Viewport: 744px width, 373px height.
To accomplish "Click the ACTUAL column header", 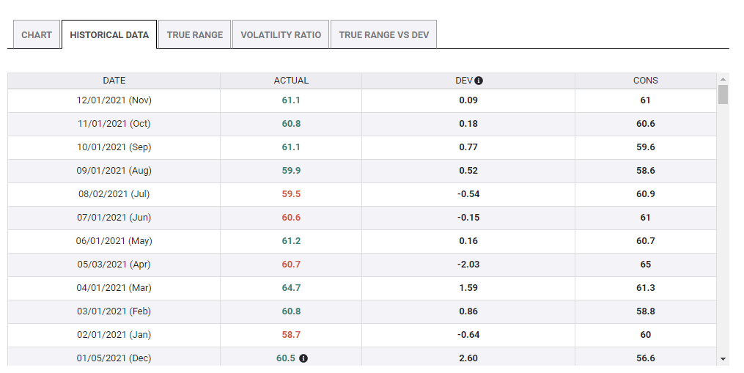I will pos(291,81).
